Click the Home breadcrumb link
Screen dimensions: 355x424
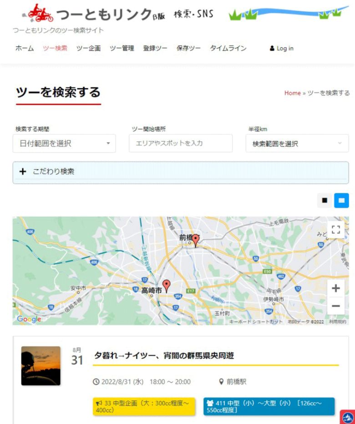pos(292,93)
